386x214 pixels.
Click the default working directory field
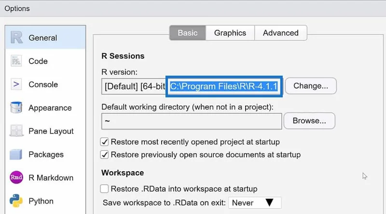tap(192, 121)
